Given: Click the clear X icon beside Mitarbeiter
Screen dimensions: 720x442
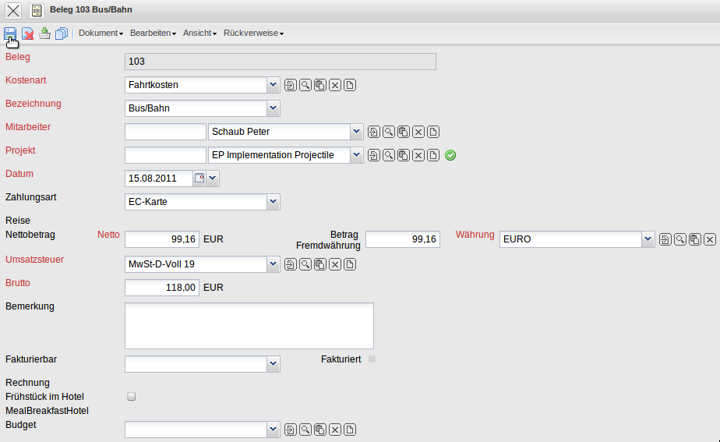Looking at the screenshot, I should 418,132.
